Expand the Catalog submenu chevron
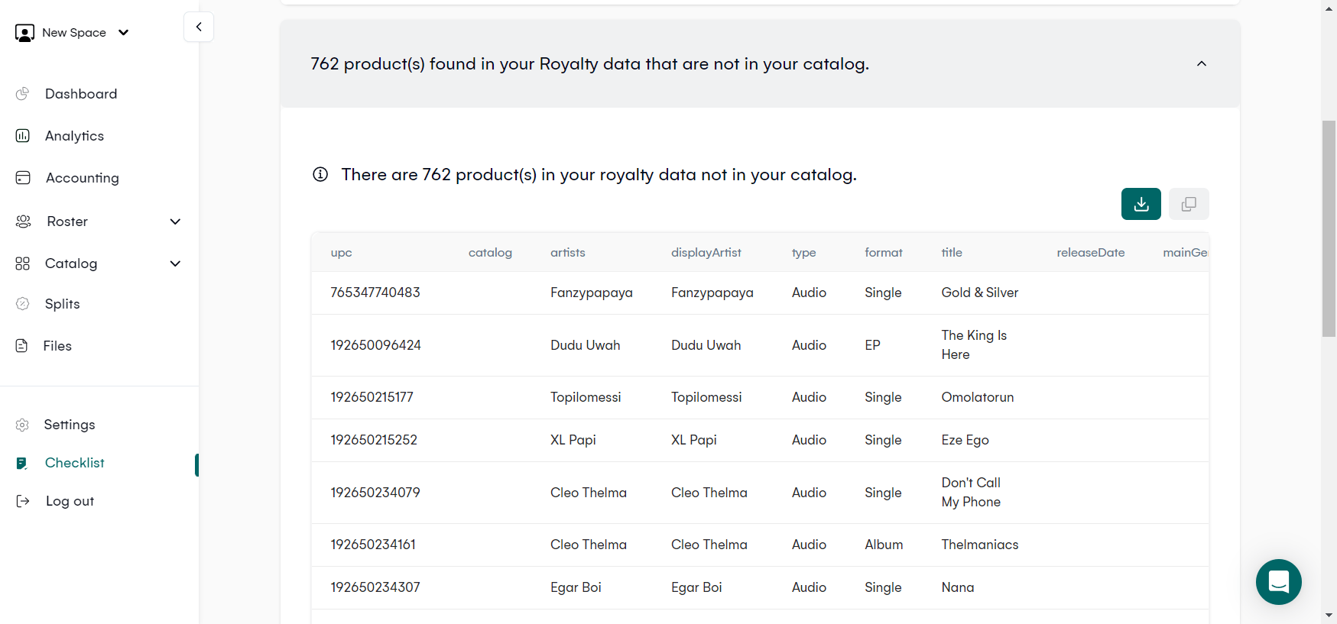The height and width of the screenshot is (624, 1337). pyautogui.click(x=175, y=264)
